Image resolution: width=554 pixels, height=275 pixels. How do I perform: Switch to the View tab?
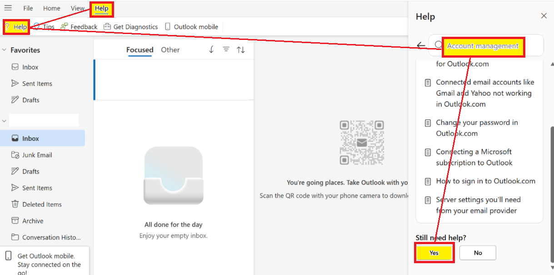(x=78, y=8)
